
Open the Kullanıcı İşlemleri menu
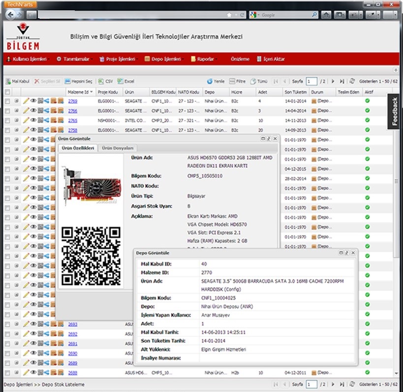[x=28, y=59]
